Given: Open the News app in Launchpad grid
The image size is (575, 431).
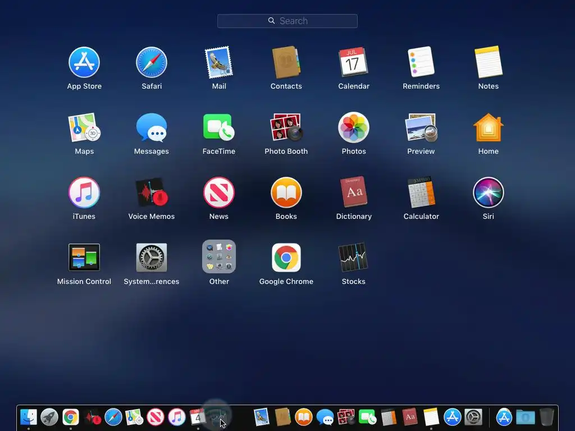Looking at the screenshot, I should click(219, 192).
